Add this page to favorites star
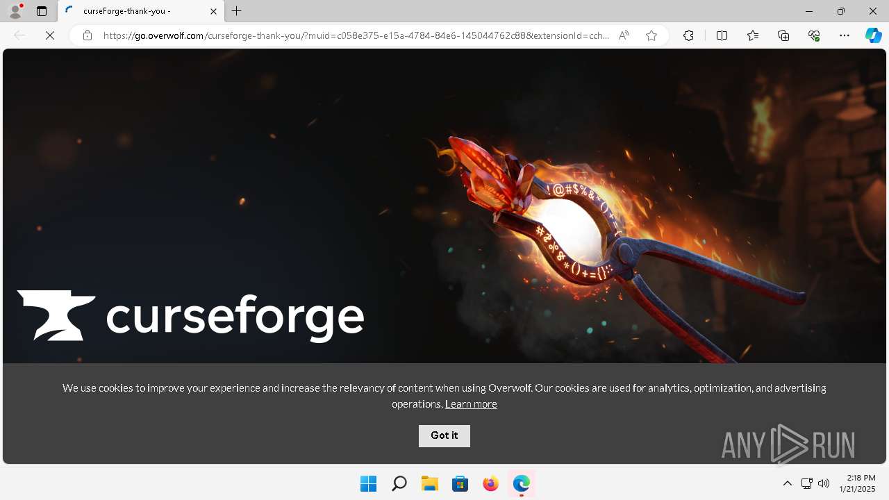Image resolution: width=889 pixels, height=500 pixels. (651, 35)
